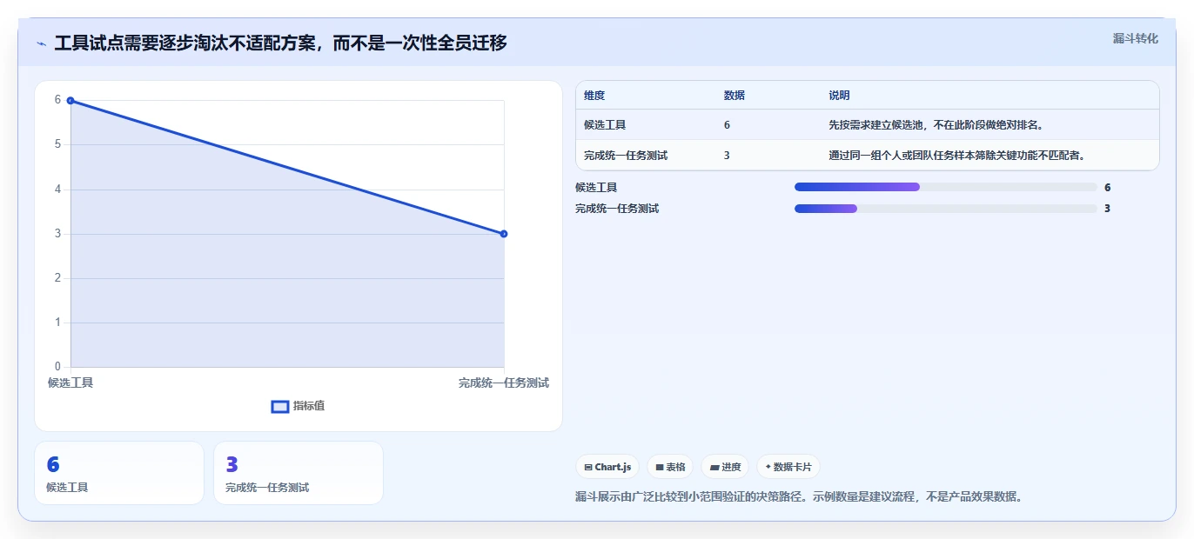Click the page title 工具试点需要逐步淘汰不适配方案

tap(280, 43)
